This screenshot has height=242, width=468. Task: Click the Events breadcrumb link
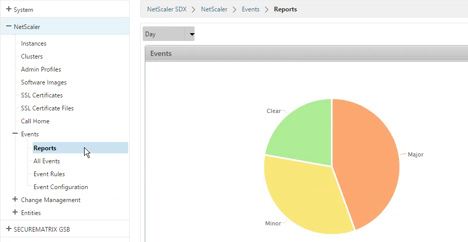251,9
